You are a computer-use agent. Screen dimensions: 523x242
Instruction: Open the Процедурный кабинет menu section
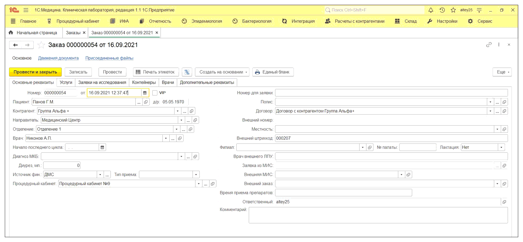pyautogui.click(x=74, y=21)
